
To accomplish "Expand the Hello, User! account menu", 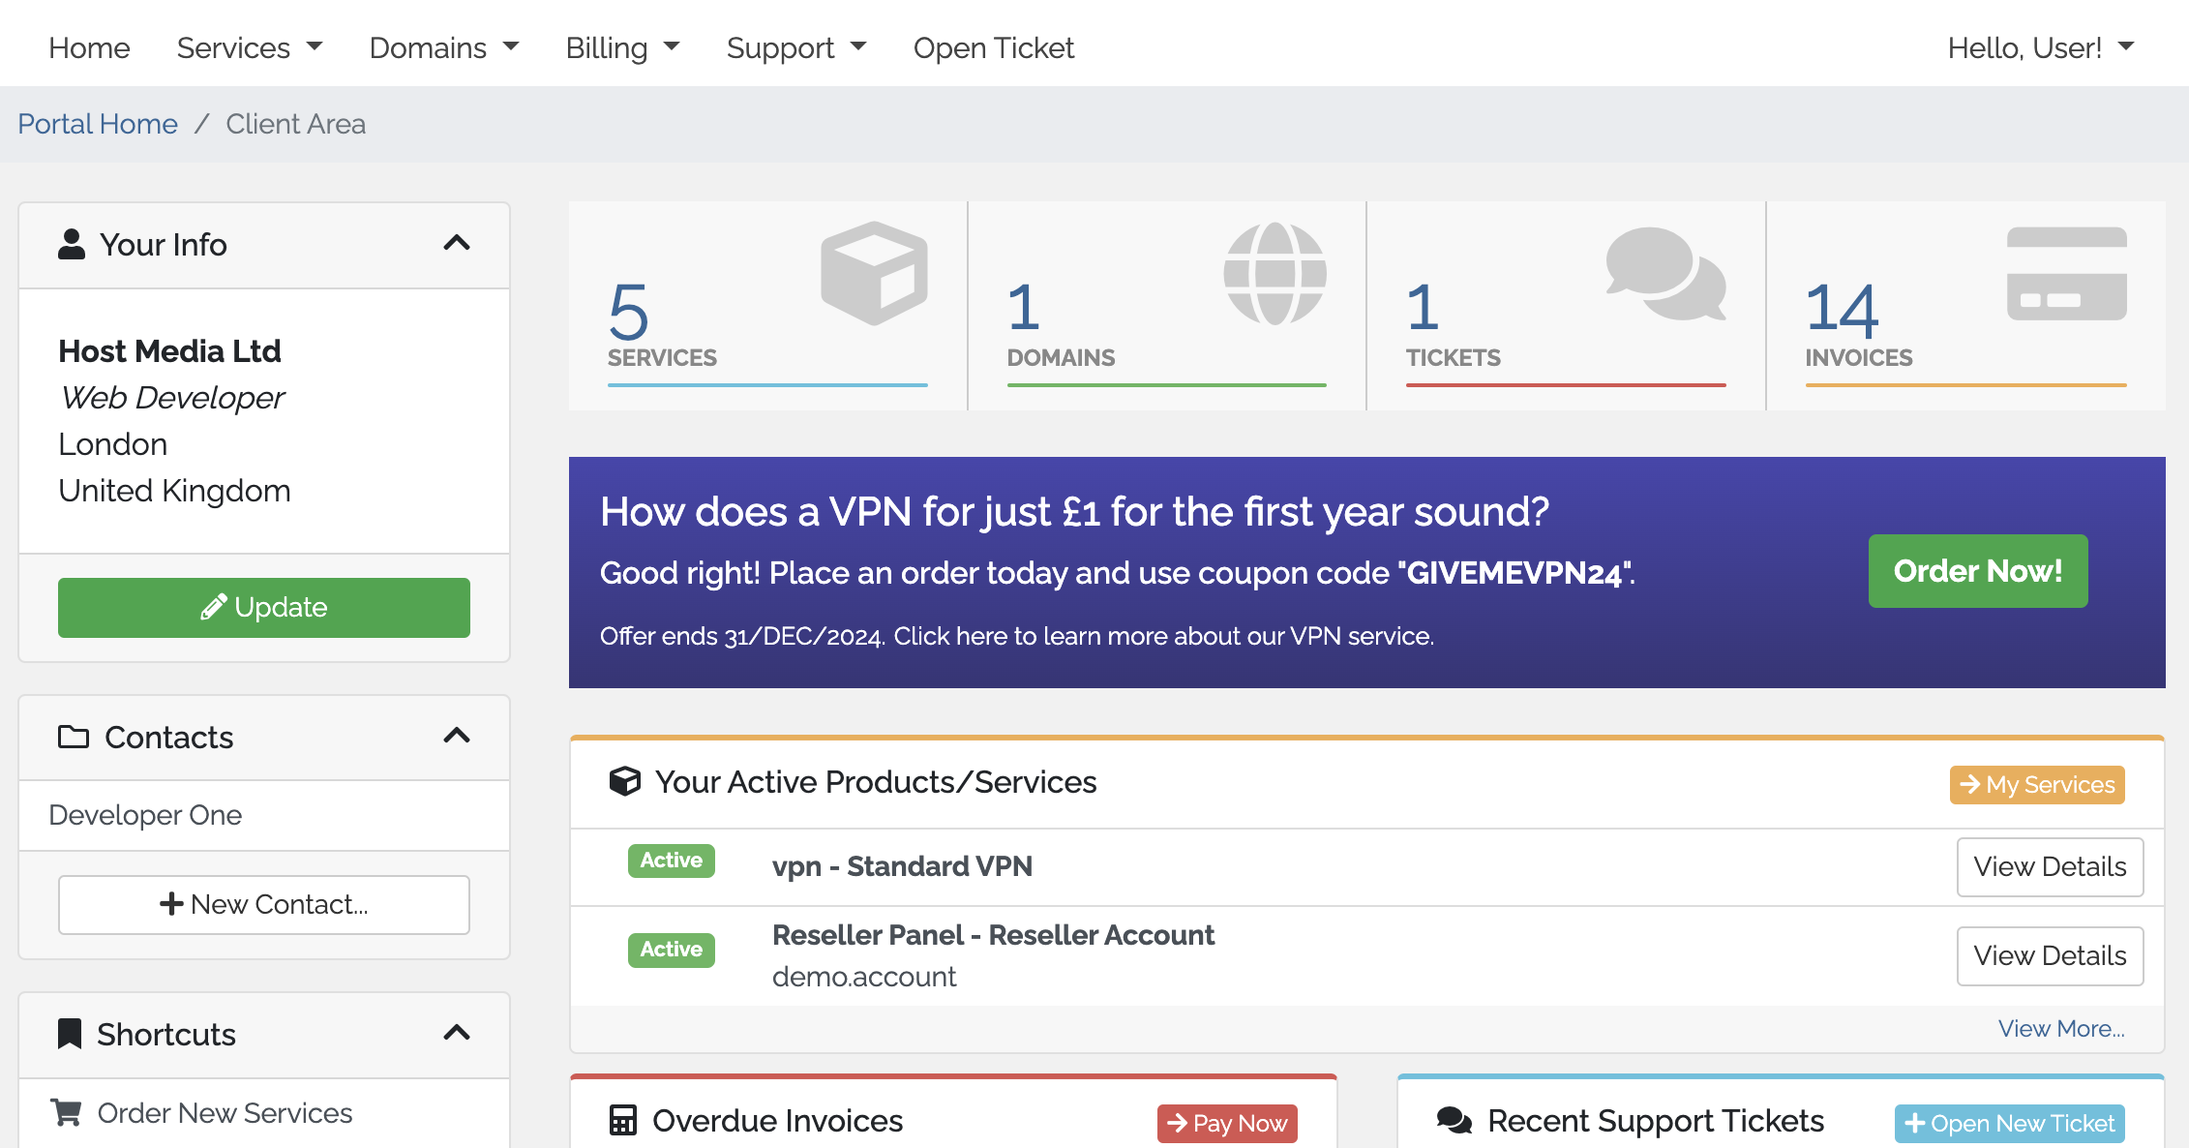I will click(2040, 47).
